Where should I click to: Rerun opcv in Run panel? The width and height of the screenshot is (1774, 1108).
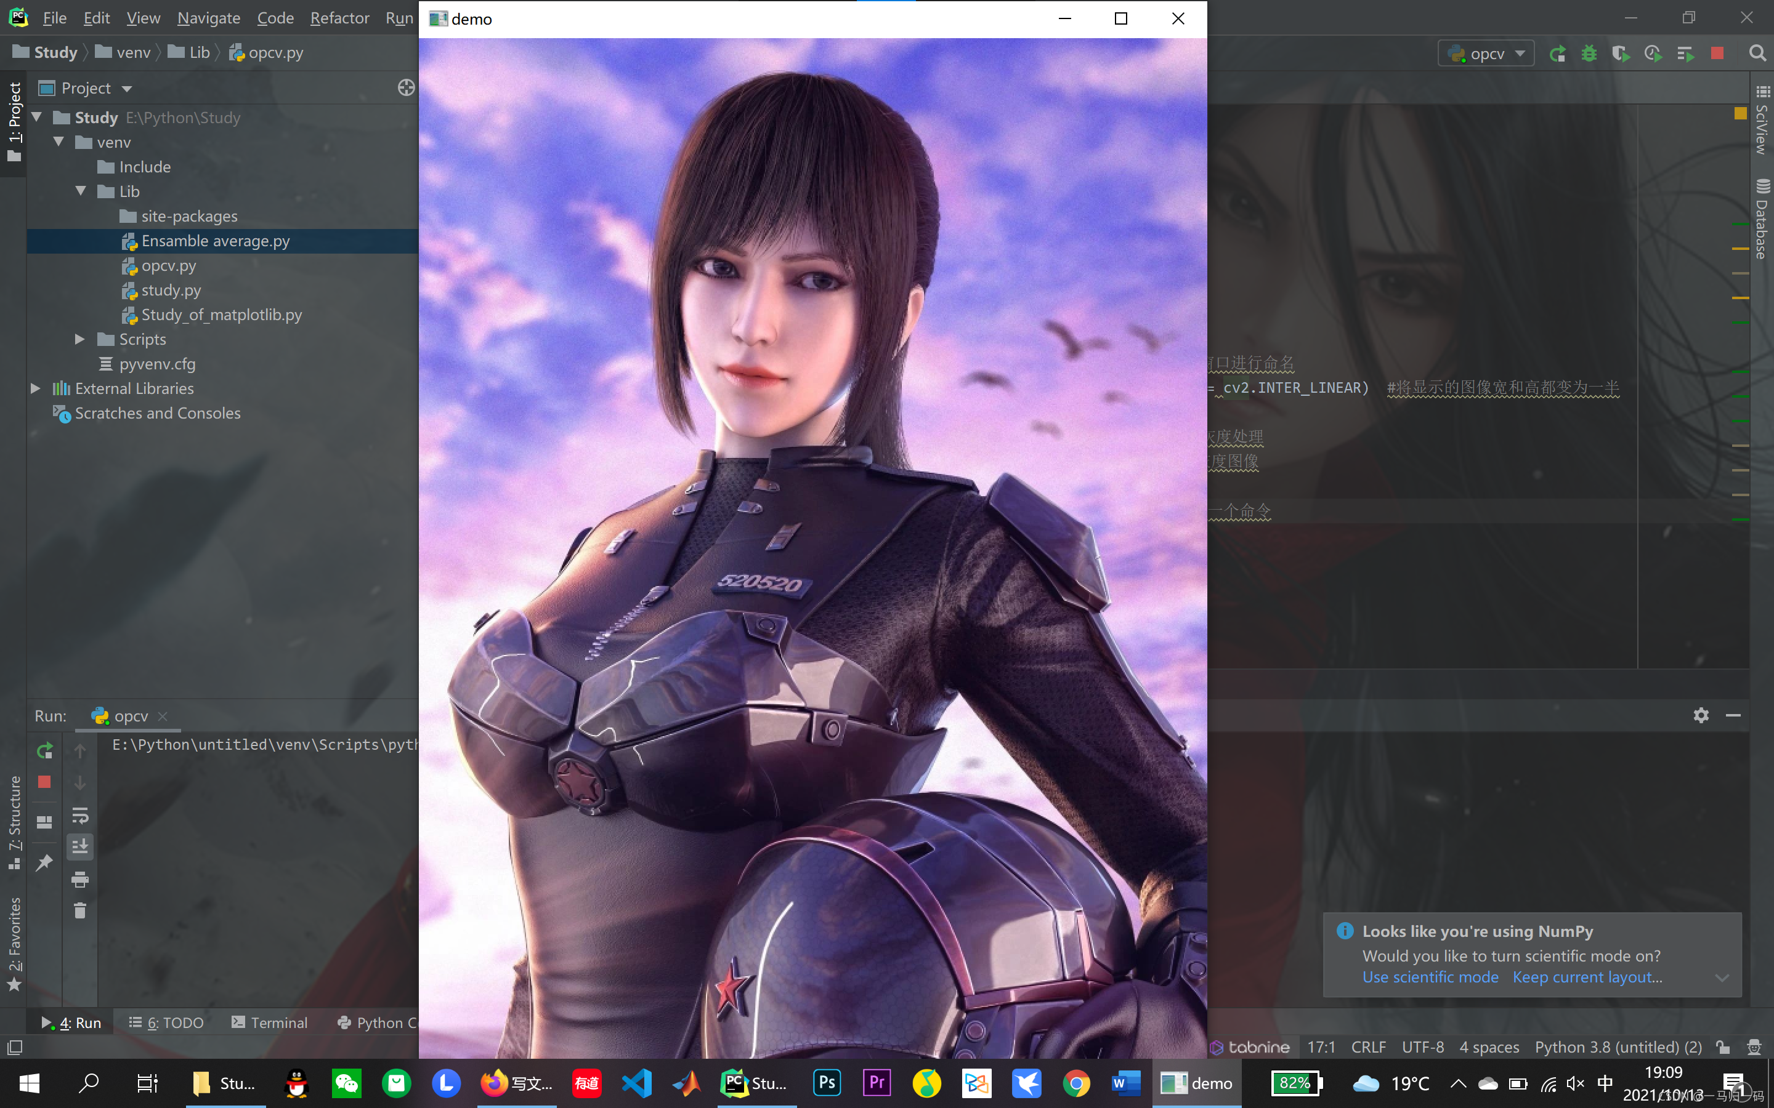45,750
